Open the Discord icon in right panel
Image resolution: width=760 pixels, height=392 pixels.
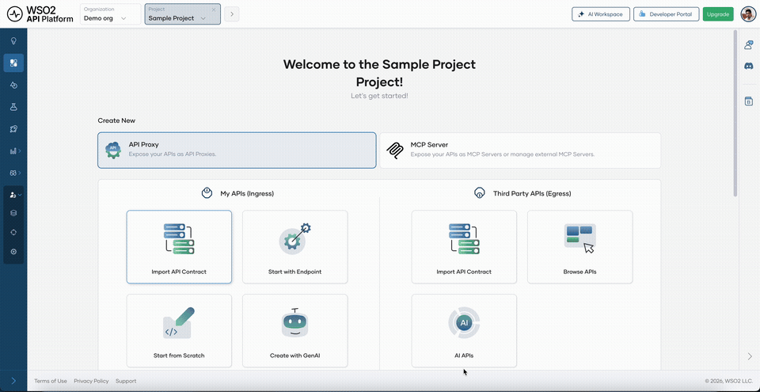click(748, 66)
